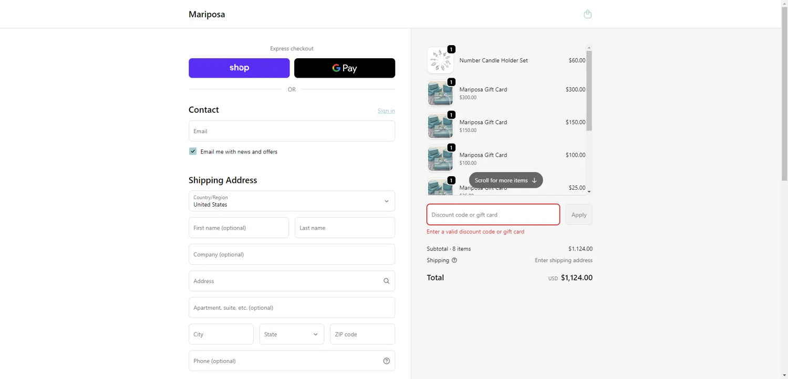The width and height of the screenshot is (788, 379).
Task: Click the Shipping info question mark icon
Action: point(454,260)
